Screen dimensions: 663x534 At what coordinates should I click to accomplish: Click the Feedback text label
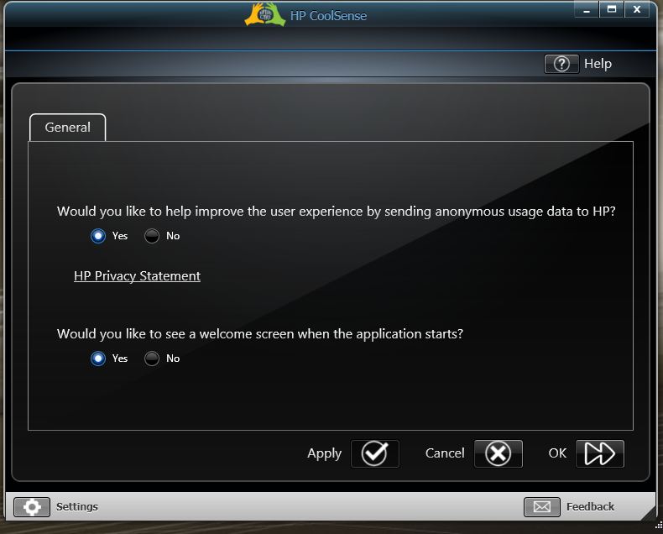[590, 506]
